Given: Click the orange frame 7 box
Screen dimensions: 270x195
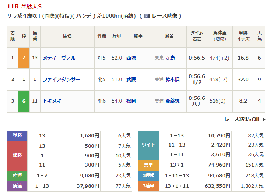Looking at the screenshot, I should point(24,58).
